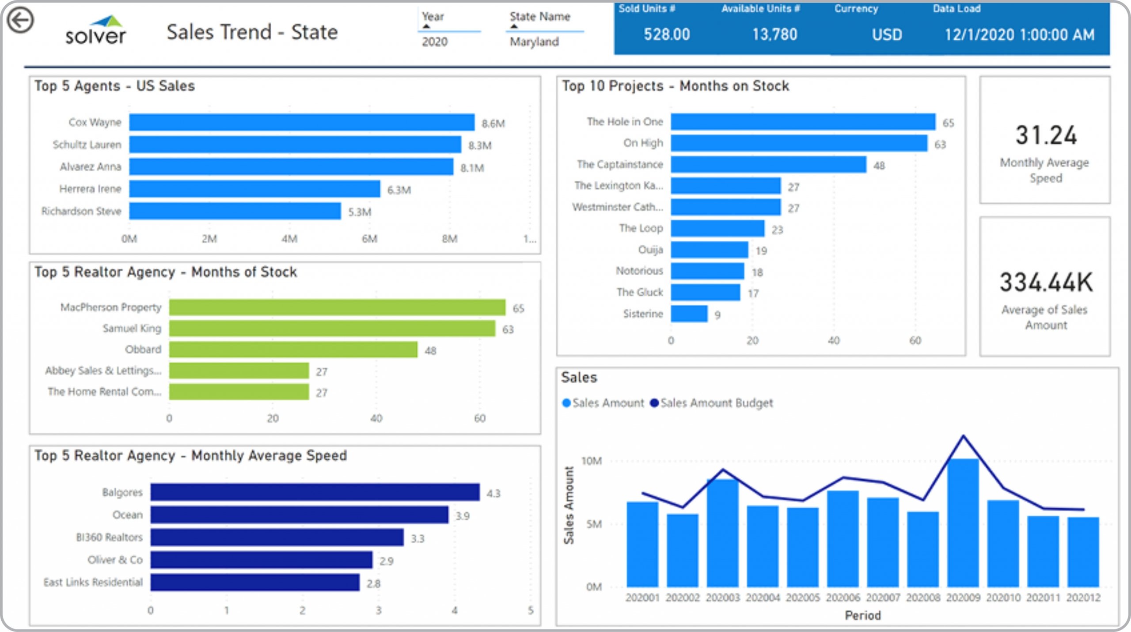Expand the State Name slicer sort arrow
The image size is (1131, 632).
tap(514, 27)
